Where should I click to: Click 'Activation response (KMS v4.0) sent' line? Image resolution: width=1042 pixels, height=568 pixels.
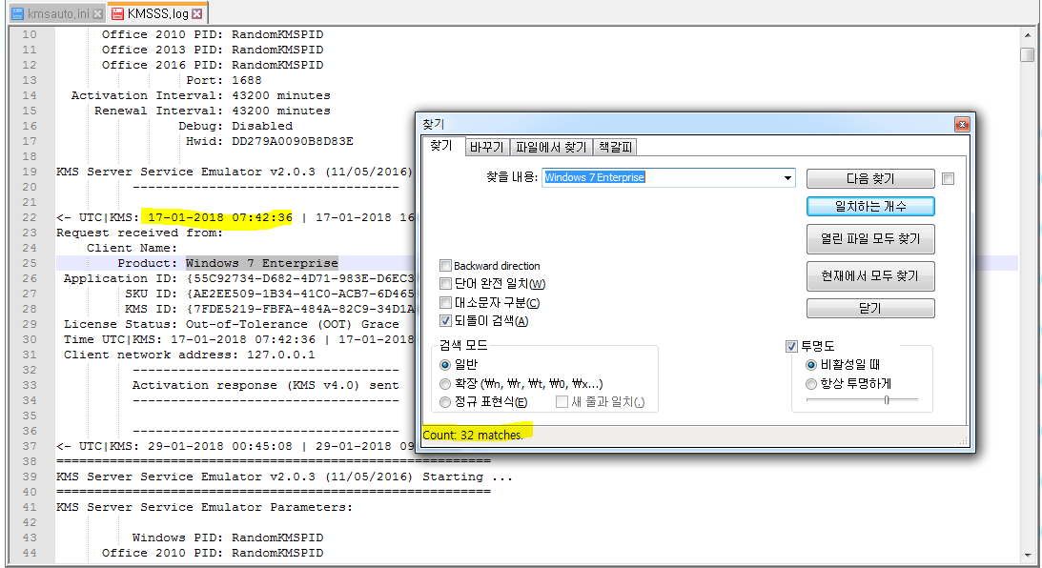tap(266, 385)
